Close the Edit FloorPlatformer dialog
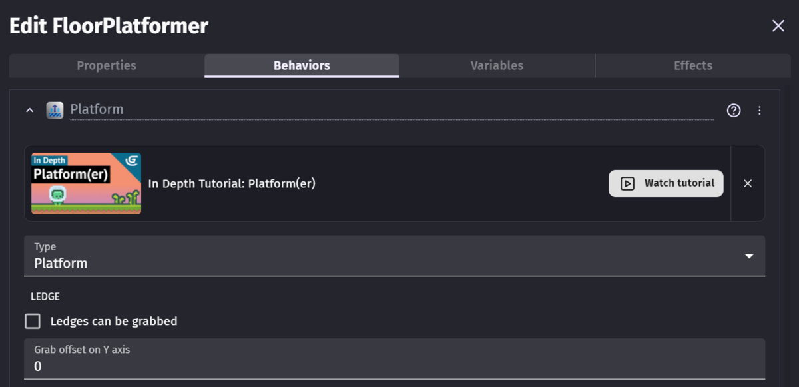Screen dimensions: 799x387 (x=778, y=26)
